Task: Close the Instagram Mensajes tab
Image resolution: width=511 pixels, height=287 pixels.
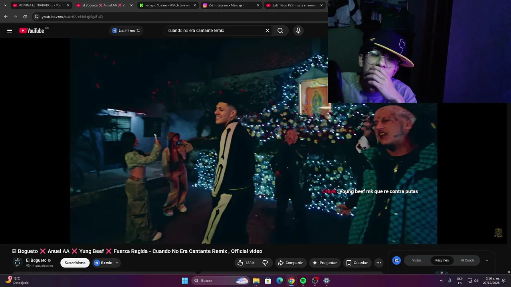Action: tap(258, 5)
